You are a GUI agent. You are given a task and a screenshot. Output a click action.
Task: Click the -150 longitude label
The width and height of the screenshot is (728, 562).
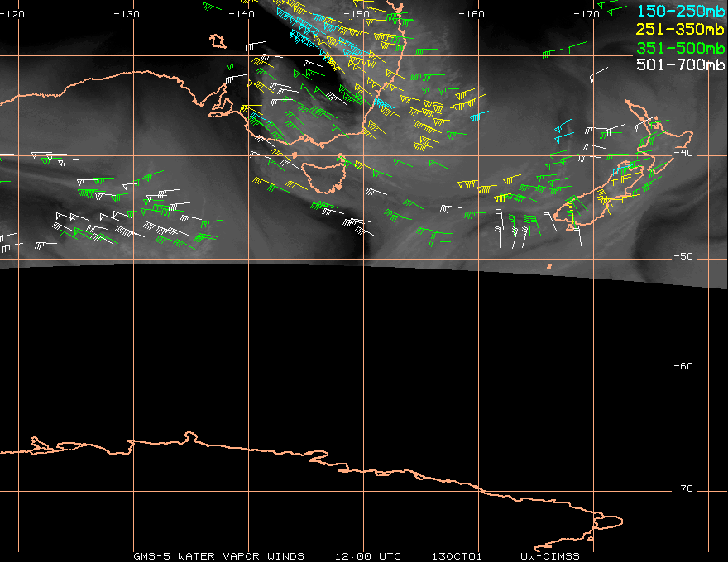tap(357, 14)
